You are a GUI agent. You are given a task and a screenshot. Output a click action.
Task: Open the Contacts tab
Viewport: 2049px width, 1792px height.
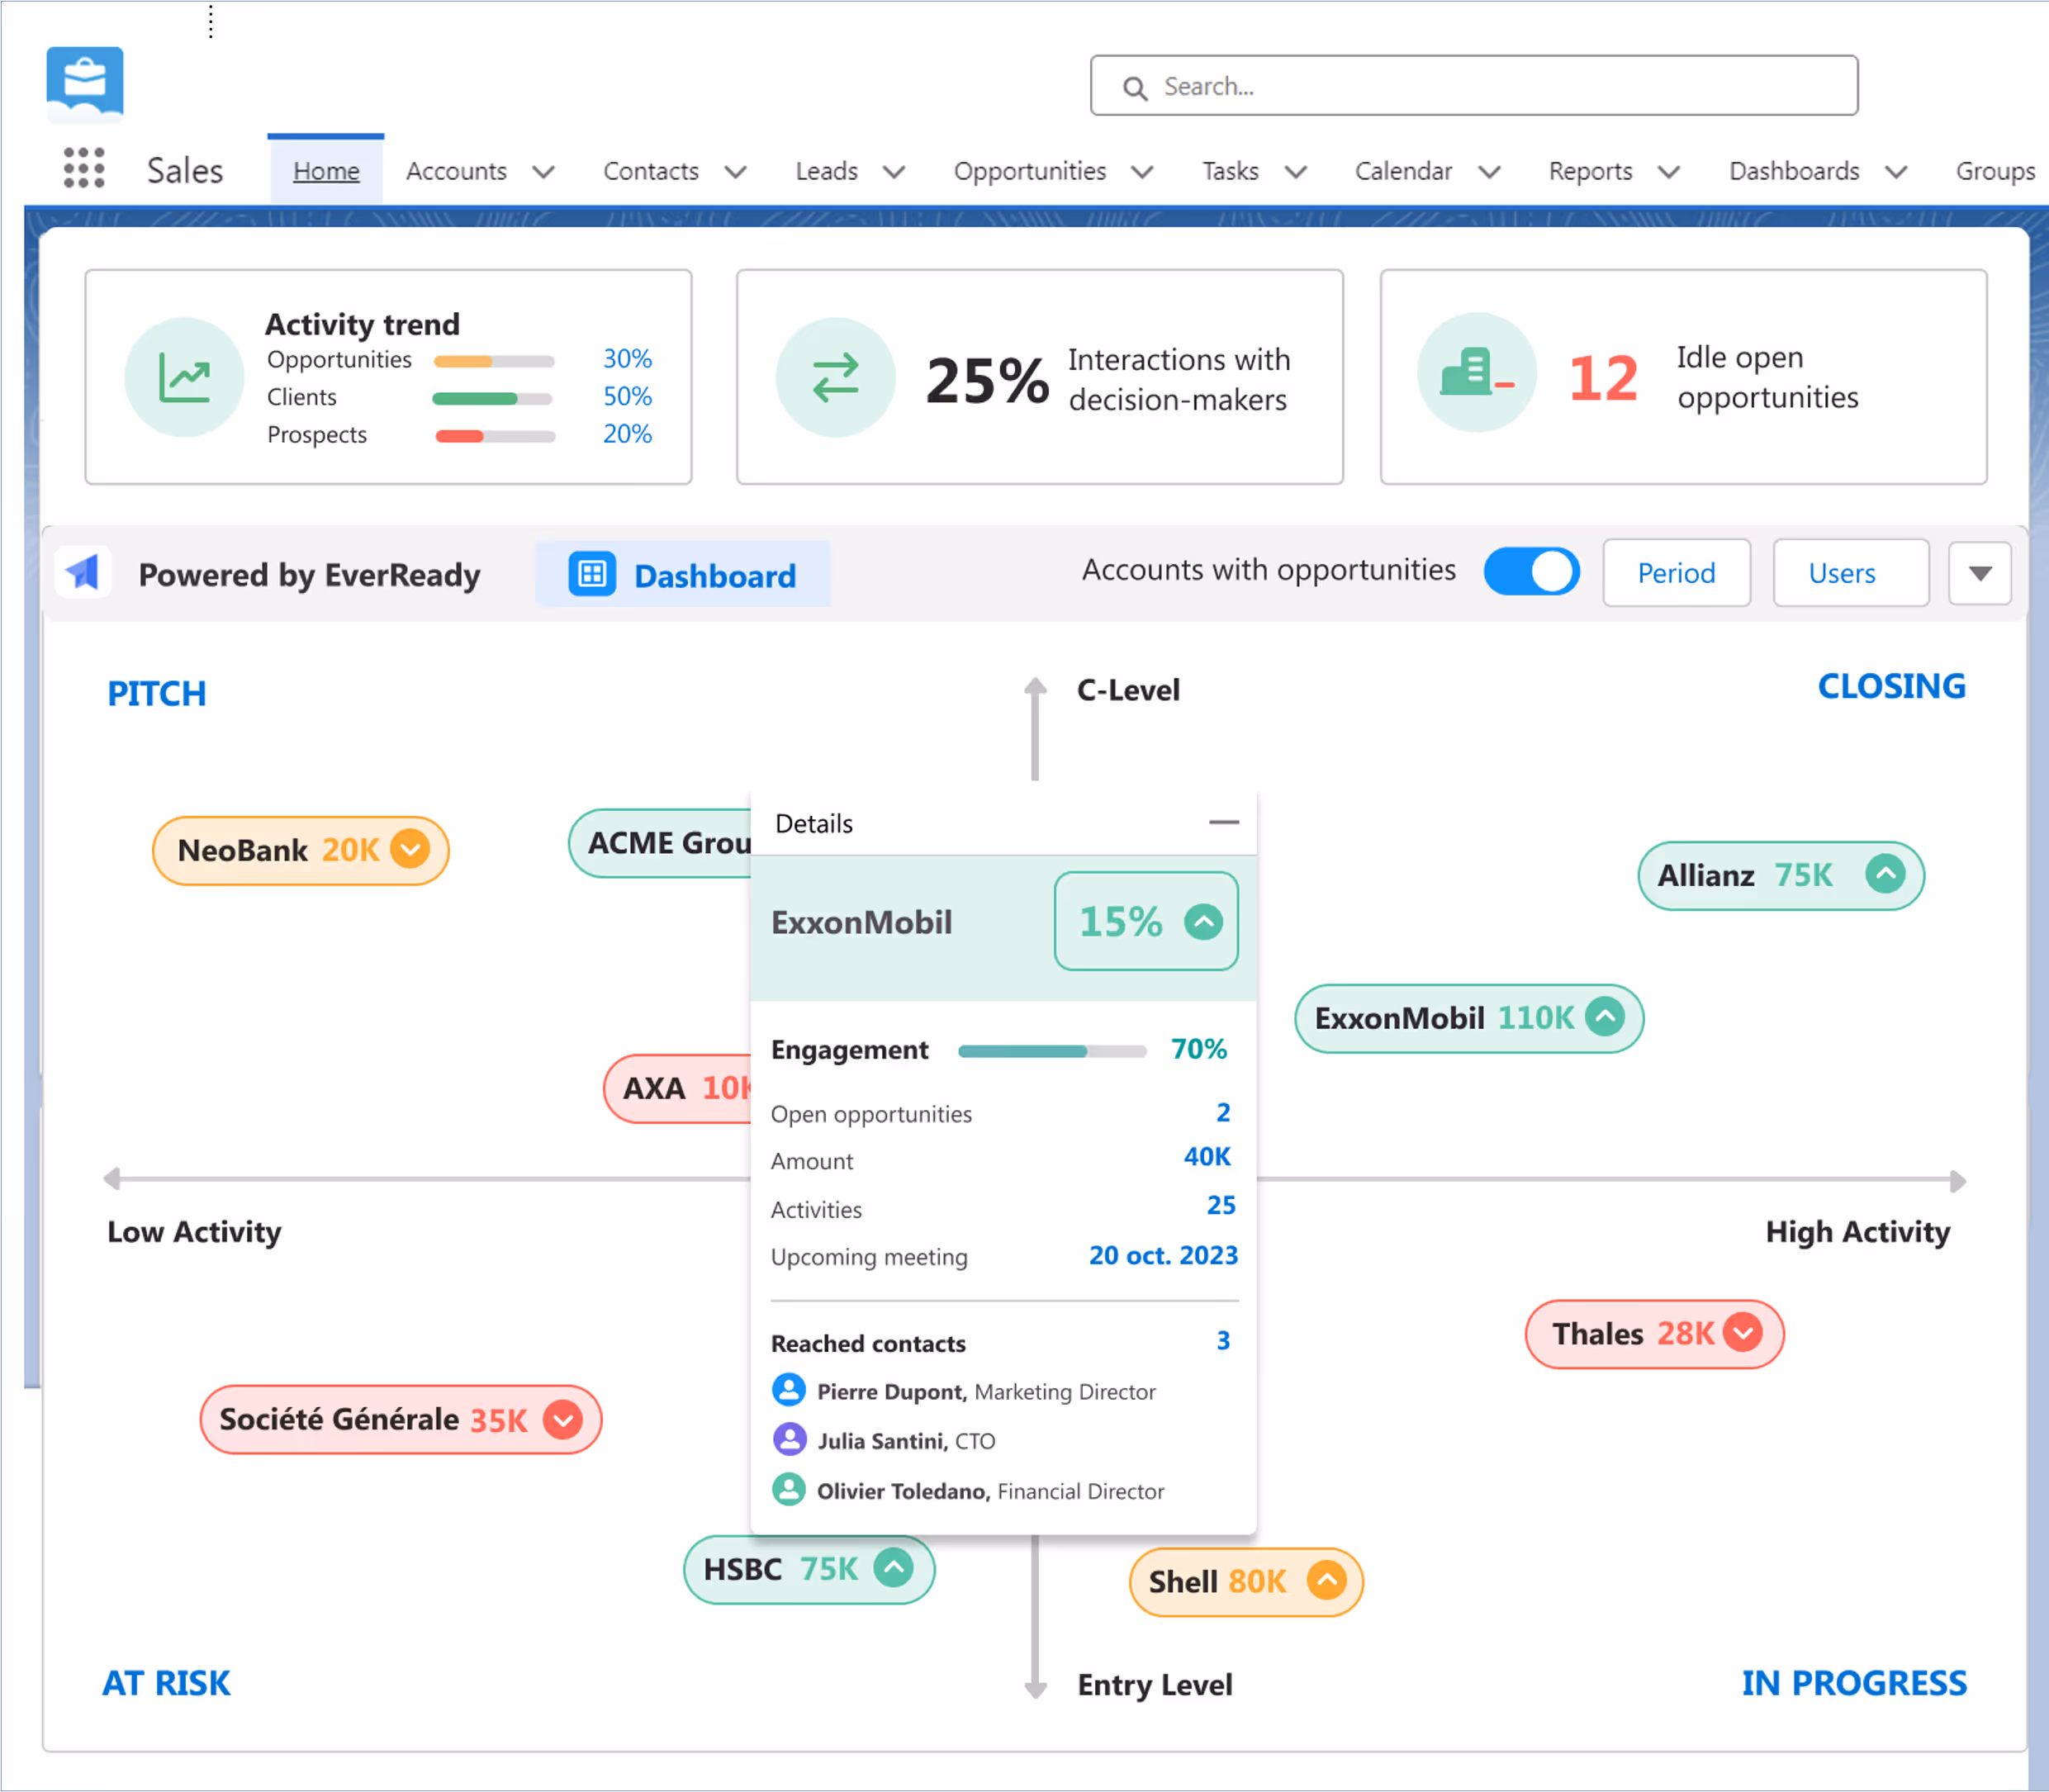651,171
